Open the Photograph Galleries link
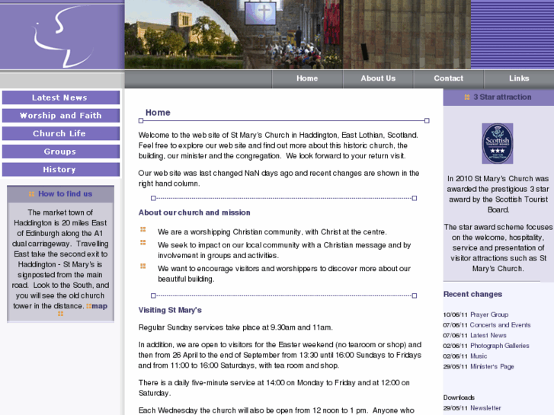Viewport: 554px width, 415px height. [500, 346]
